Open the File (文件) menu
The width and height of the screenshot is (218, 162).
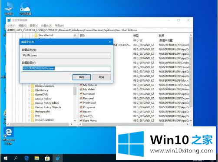coord(11,26)
